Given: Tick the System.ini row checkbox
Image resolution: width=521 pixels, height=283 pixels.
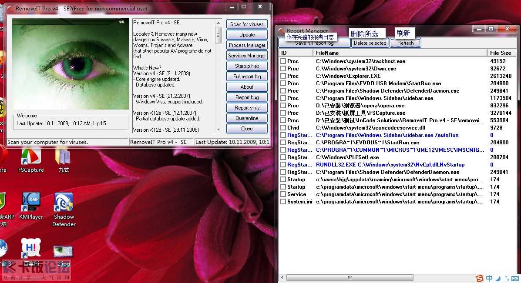Looking at the screenshot, I should click(283, 202).
